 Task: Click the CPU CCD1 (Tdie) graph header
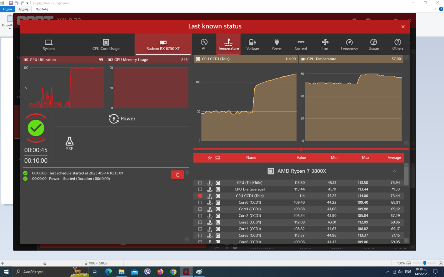click(x=246, y=59)
